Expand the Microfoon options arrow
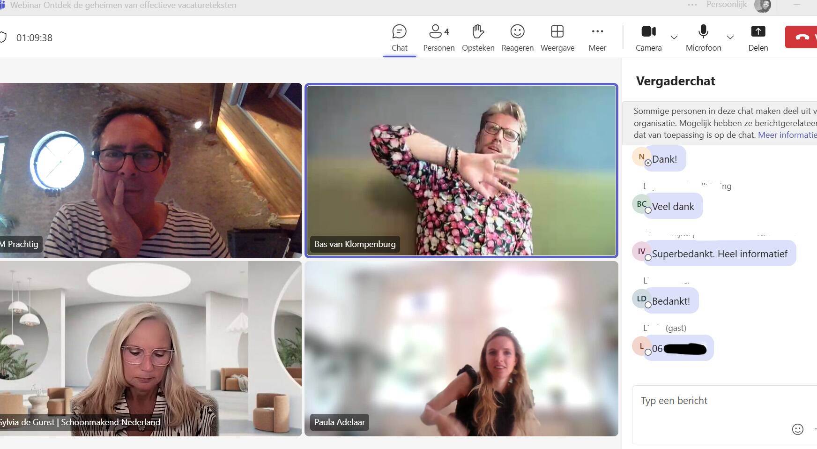 (730, 37)
